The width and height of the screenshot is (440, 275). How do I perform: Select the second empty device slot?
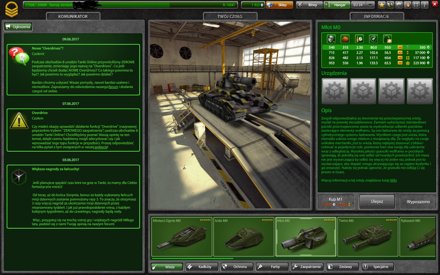pos(363,91)
